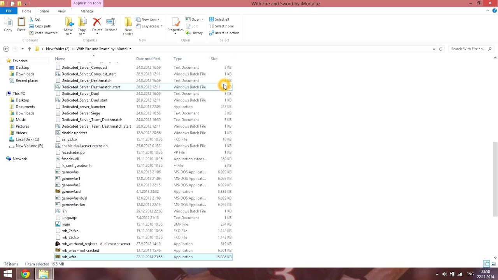
Task: Go up one folder level with the Up arrow
Action: click(29, 49)
